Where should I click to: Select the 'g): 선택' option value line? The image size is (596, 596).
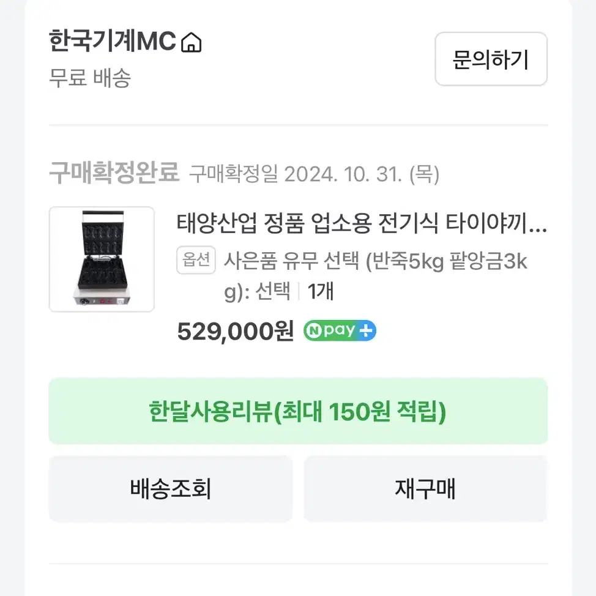258,292
